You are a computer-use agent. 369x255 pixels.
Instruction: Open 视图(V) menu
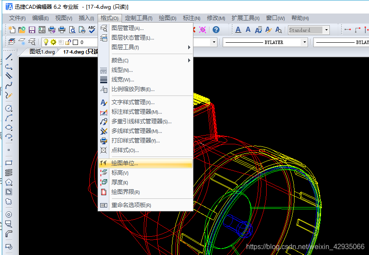click(x=64, y=18)
